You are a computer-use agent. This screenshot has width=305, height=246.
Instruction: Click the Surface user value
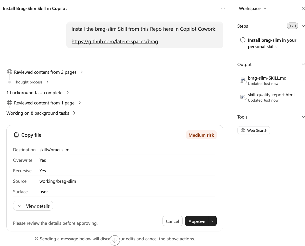(x=44, y=192)
